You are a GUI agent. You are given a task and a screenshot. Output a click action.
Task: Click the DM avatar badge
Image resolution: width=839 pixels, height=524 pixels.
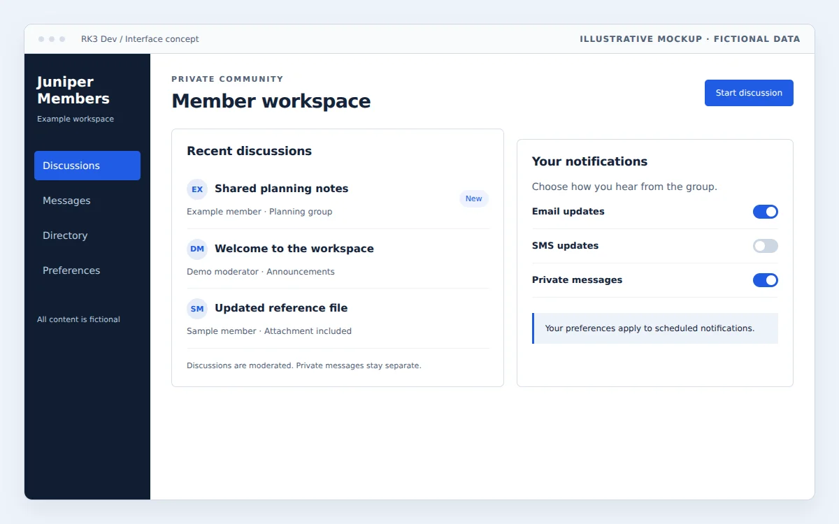click(x=197, y=249)
